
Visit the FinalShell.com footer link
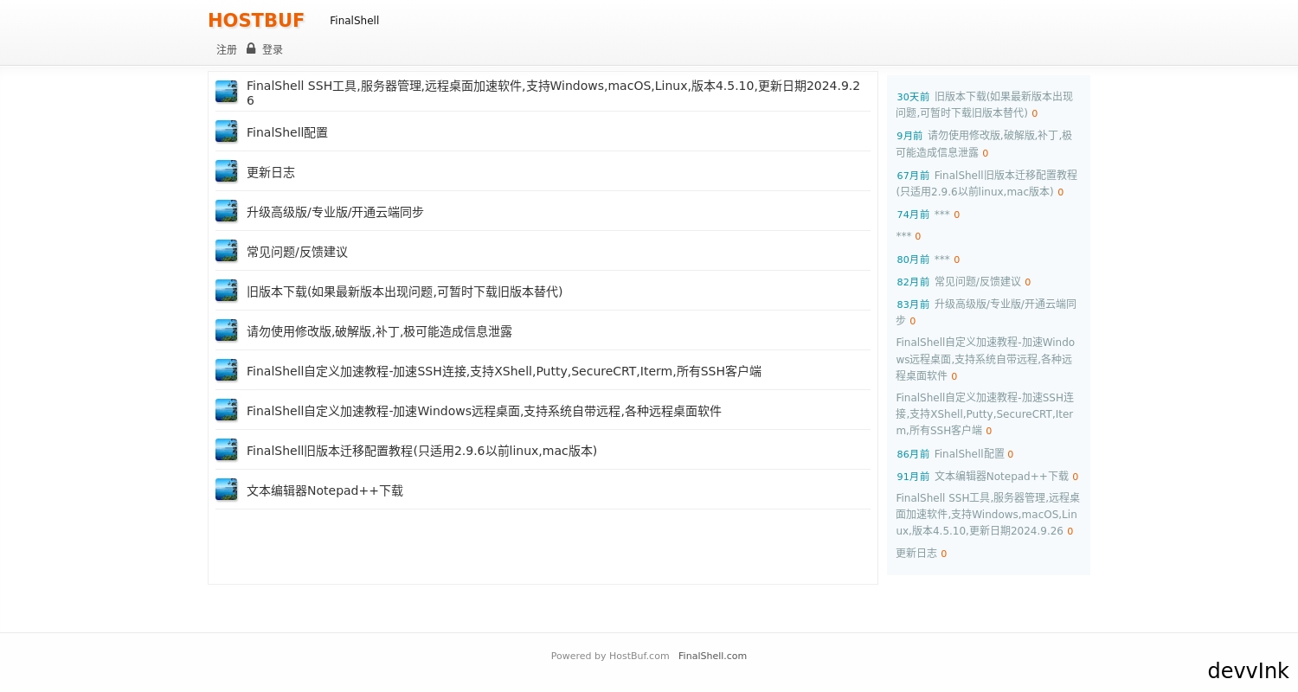(712, 656)
